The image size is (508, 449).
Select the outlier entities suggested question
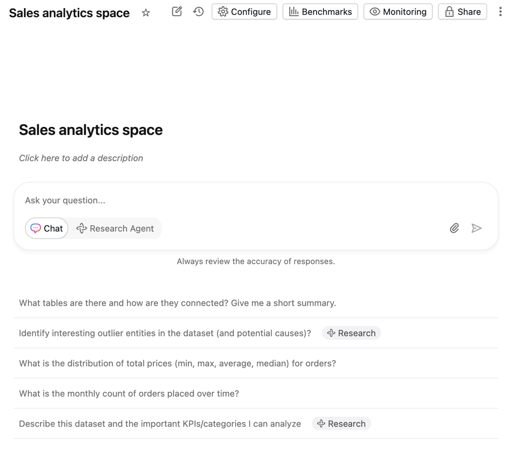[x=165, y=333]
